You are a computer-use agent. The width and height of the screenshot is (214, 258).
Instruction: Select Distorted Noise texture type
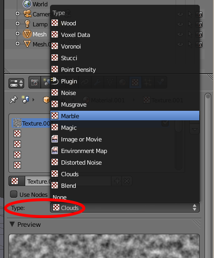pyautogui.click(x=125, y=163)
